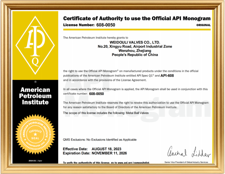Click the 'In all cases where the Official API Monogram is applied' line
Image resolution: width=225 pixels, height=174 pixels.
pyautogui.click(x=135, y=89)
